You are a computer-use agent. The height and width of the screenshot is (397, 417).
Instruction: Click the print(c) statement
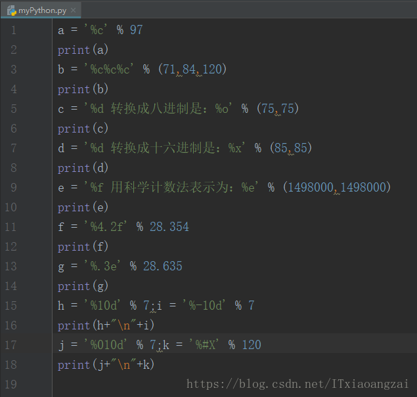click(83, 129)
